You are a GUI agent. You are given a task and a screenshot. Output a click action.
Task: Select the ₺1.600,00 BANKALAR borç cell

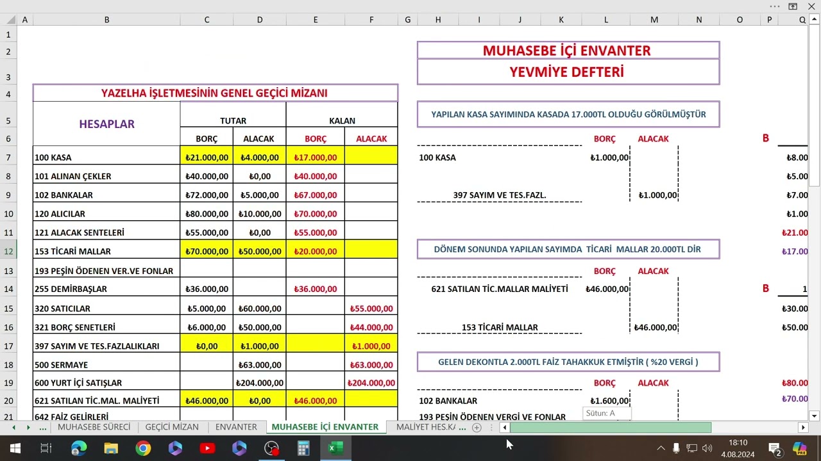point(606,401)
